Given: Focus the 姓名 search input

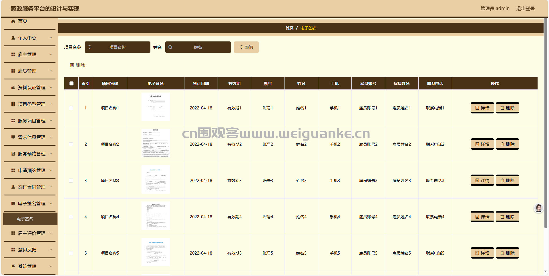Looking at the screenshot, I should [x=198, y=47].
